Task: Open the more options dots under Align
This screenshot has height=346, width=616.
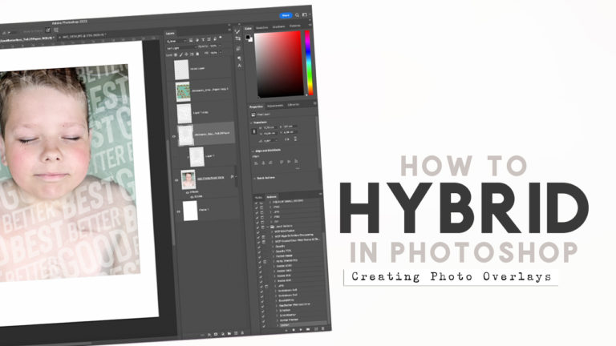Action: click(x=298, y=169)
